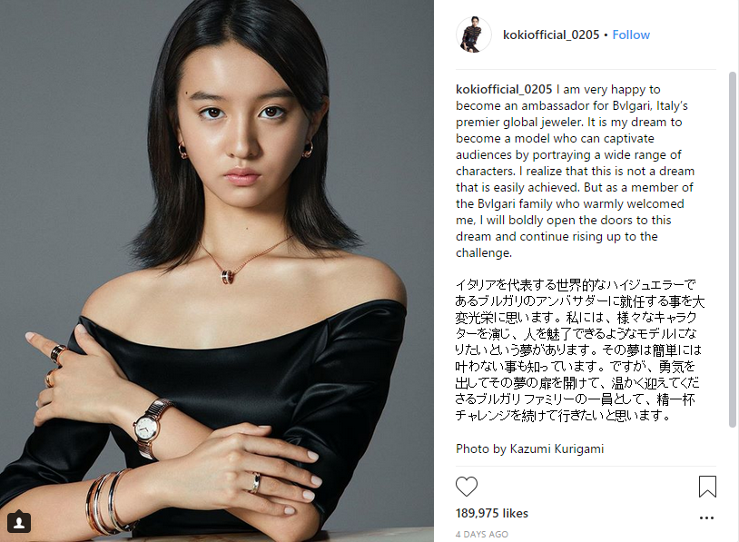Save the post using the bookmark icon

point(707,487)
